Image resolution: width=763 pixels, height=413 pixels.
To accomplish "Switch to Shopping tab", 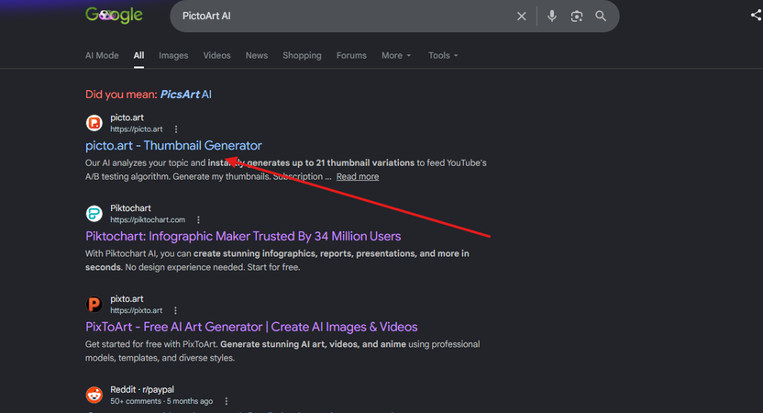I will 303,55.
